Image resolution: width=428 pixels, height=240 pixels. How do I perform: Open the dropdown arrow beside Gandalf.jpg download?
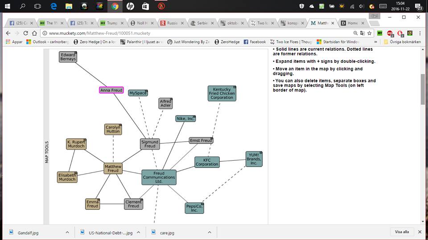(x=67, y=232)
